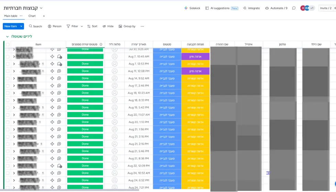Switch to the Chart tab
This screenshot has width=336, height=192.
point(32,16)
